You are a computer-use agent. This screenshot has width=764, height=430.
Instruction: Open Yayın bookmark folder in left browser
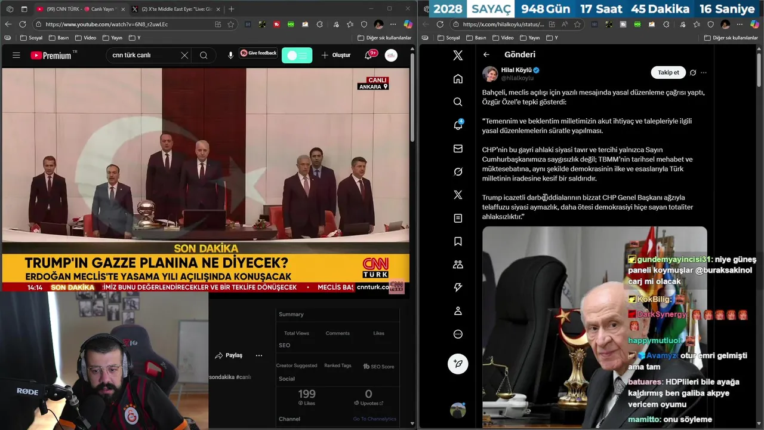pyautogui.click(x=112, y=38)
